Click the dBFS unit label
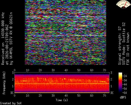131x105 pixels. pos(123,97)
